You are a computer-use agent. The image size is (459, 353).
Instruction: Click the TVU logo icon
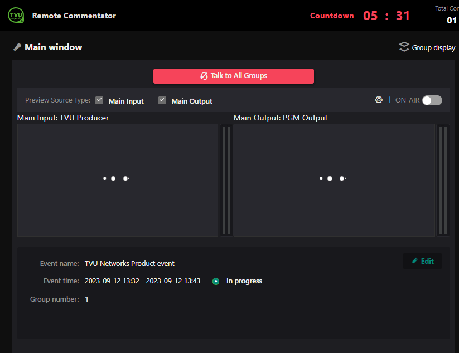(16, 15)
